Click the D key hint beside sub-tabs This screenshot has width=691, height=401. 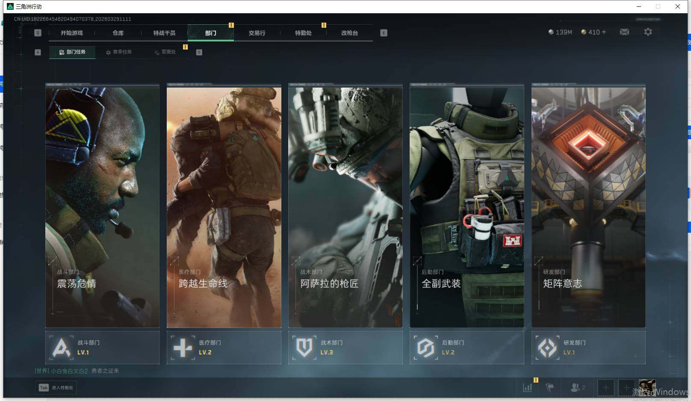coord(199,52)
